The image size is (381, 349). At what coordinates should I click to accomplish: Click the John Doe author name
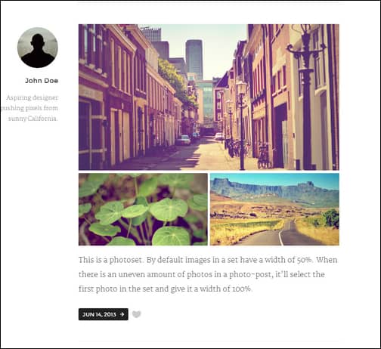[42, 81]
